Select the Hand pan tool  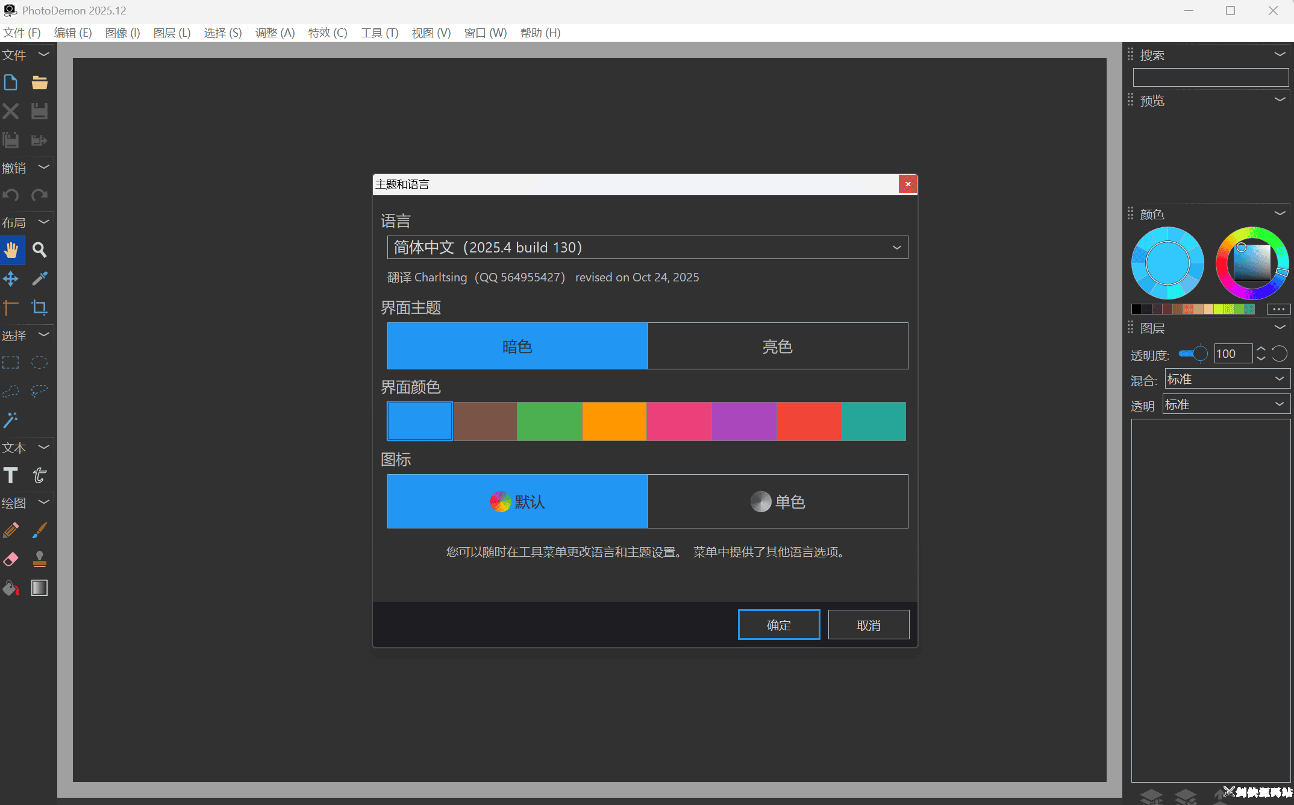pos(11,250)
